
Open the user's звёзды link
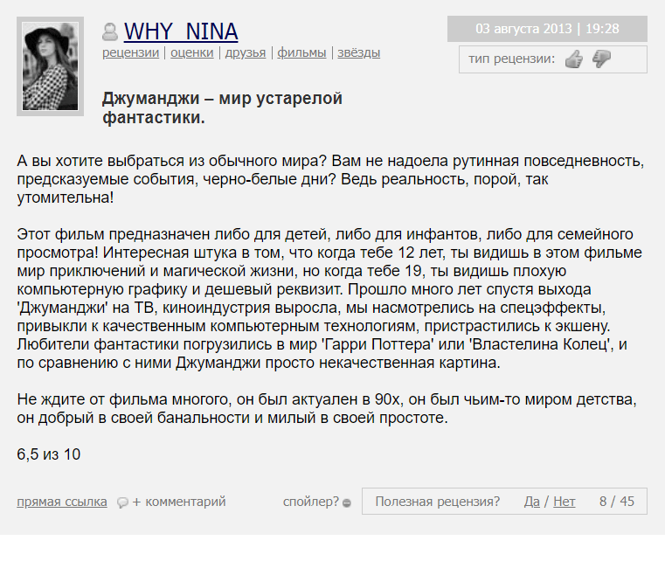click(359, 52)
